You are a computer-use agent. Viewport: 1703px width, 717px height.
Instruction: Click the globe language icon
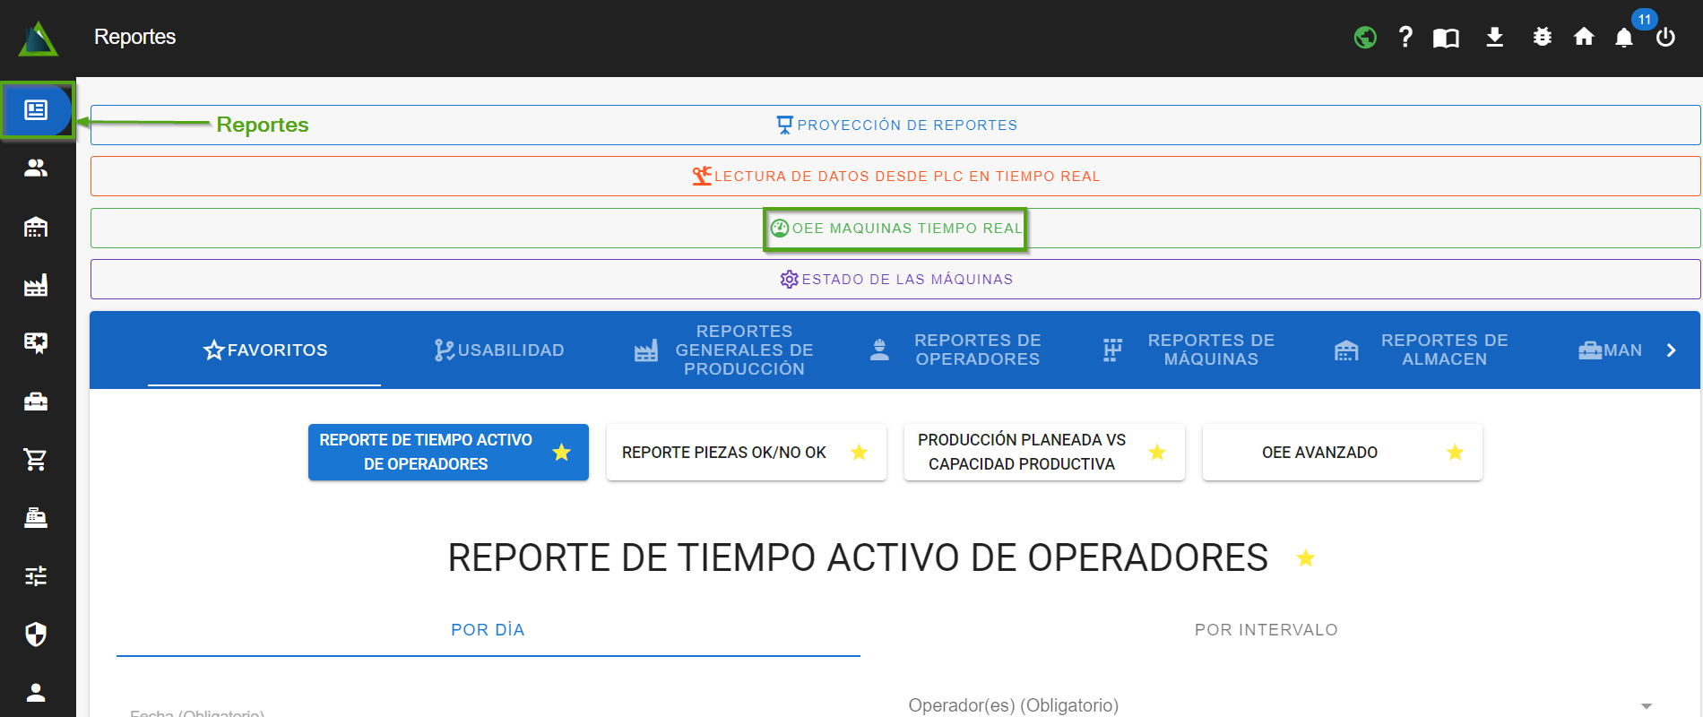click(x=1365, y=38)
